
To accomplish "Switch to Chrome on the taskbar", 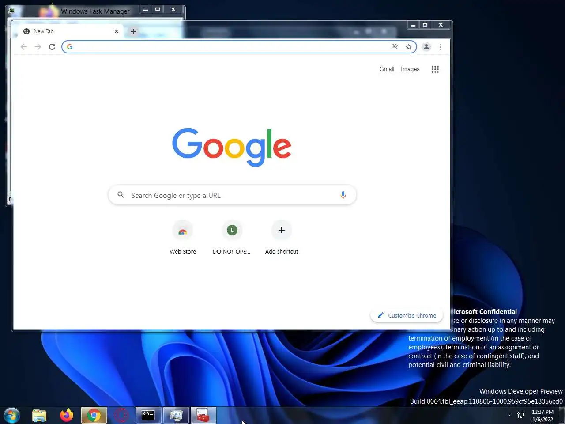I will 94,416.
